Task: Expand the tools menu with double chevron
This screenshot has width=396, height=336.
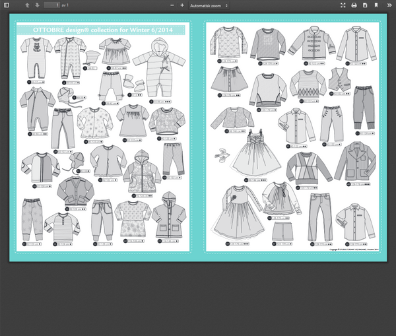Action: [x=389, y=5]
